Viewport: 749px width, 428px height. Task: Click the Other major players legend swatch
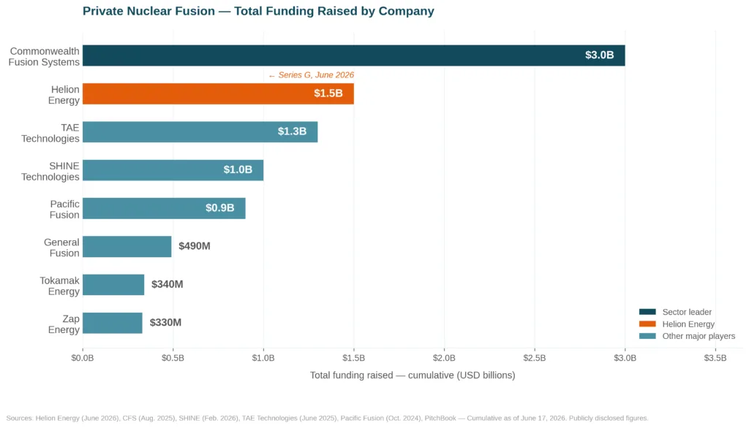click(647, 335)
